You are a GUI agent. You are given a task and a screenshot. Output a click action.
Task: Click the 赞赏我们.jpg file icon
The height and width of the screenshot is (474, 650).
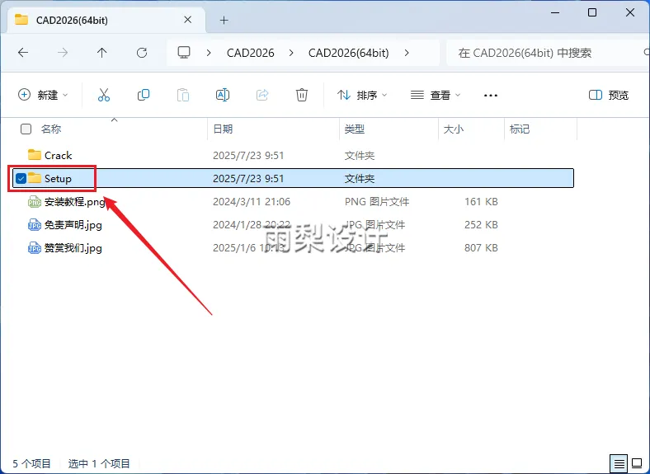[35, 248]
